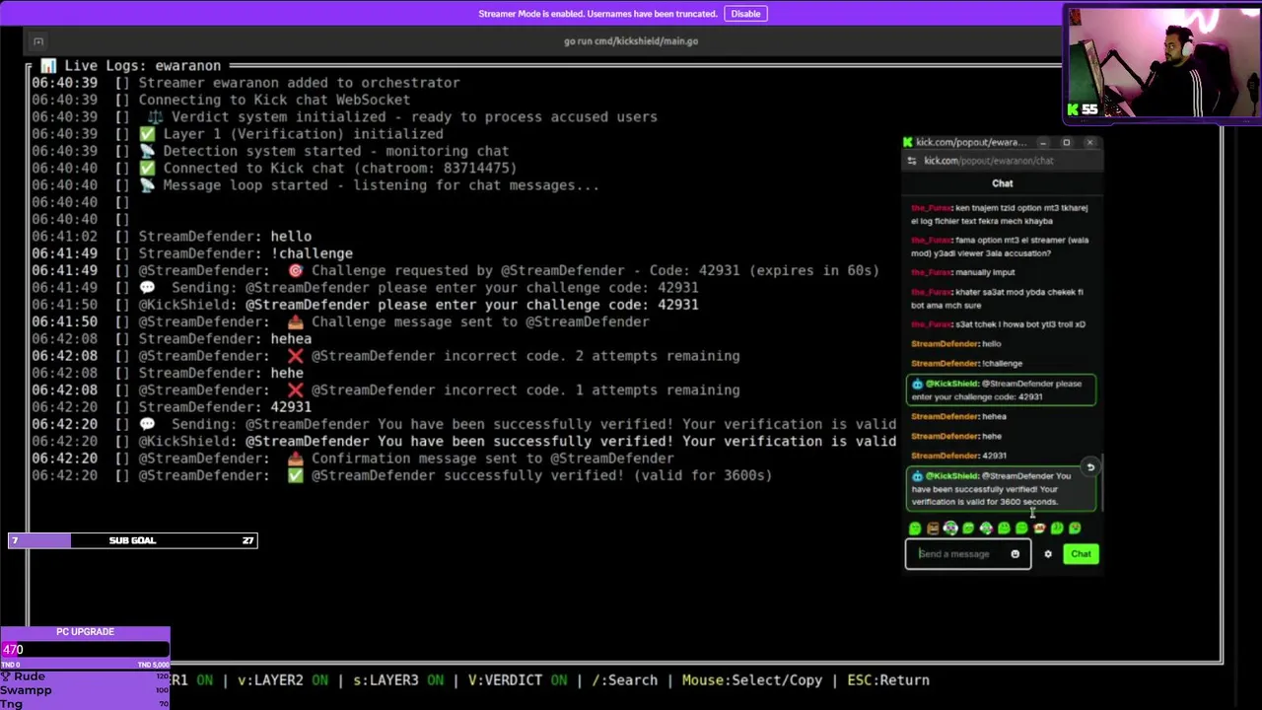Click KickShield bot icon on the verified message
This screenshot has height=710, width=1262.
(x=917, y=476)
